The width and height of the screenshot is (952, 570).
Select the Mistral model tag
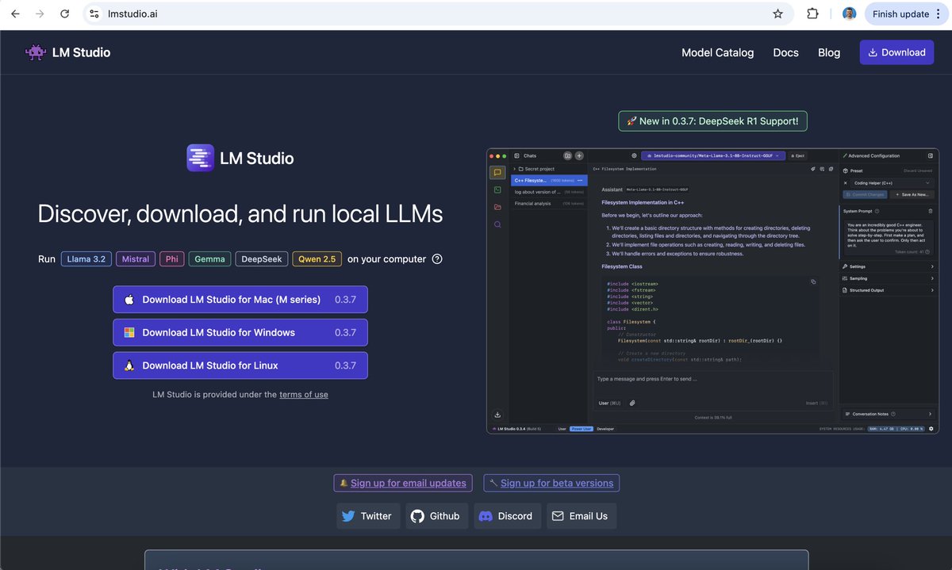coord(136,258)
